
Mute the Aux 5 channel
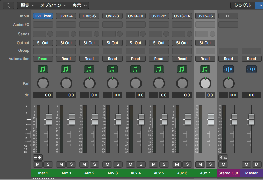click(154, 164)
